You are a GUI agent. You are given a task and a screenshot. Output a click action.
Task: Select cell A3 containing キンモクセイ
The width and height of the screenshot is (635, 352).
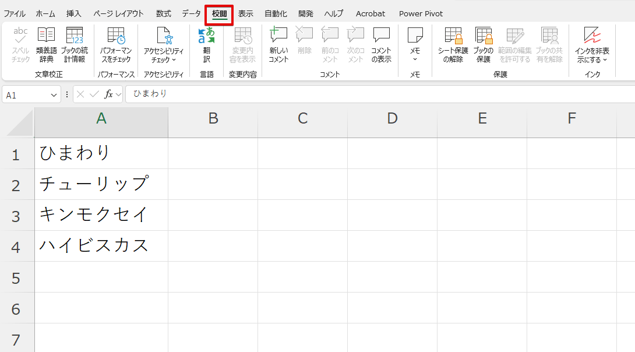pyautogui.click(x=101, y=215)
